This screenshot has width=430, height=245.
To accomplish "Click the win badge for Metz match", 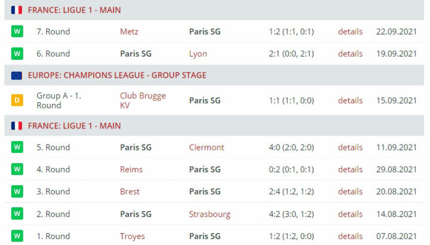I will (17, 31).
